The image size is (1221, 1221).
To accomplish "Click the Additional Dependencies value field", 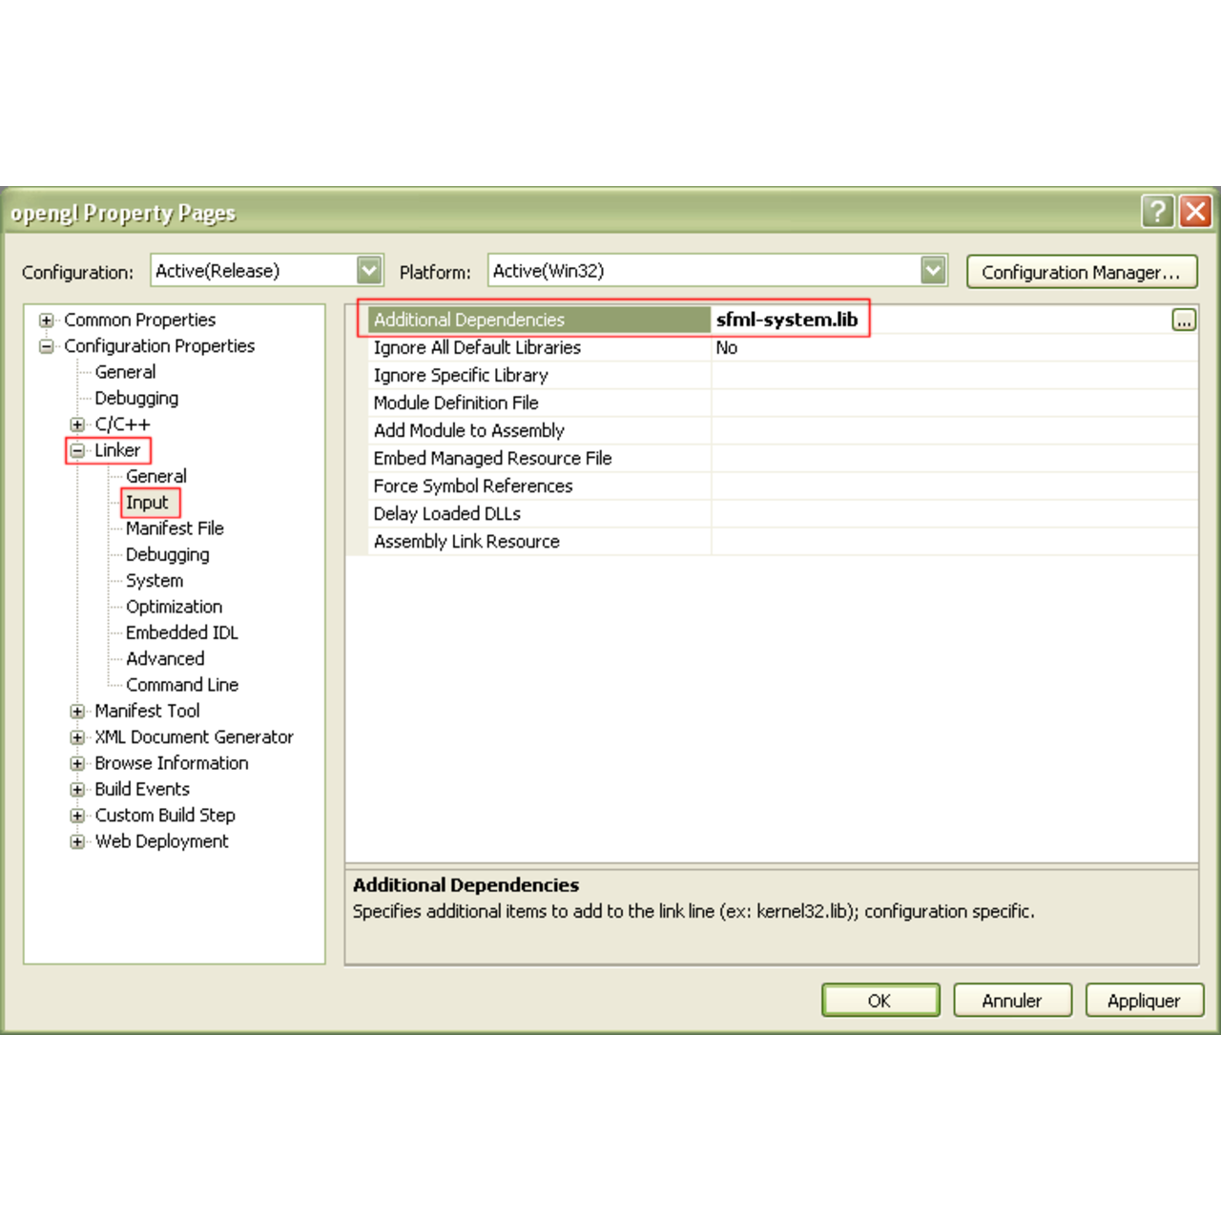I will click(x=940, y=321).
